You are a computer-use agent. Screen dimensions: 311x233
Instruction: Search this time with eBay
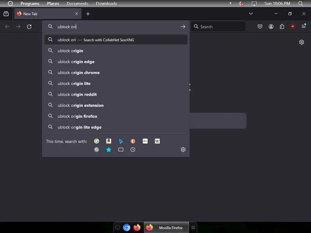(x=145, y=141)
